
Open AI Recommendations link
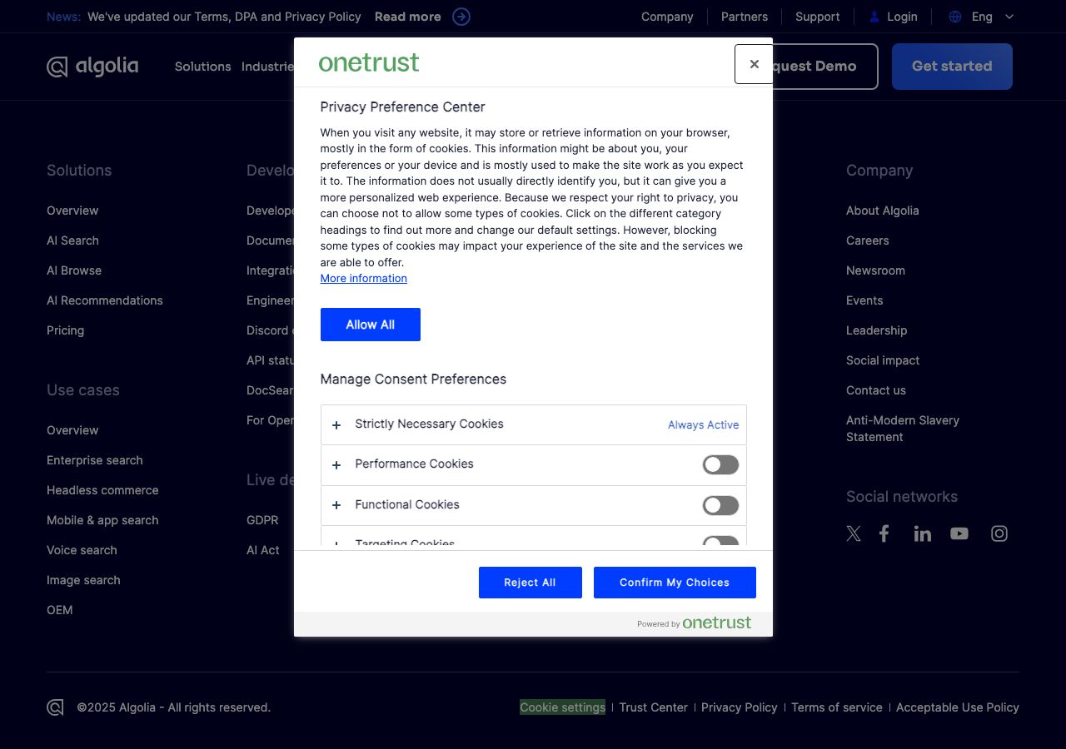point(105,300)
